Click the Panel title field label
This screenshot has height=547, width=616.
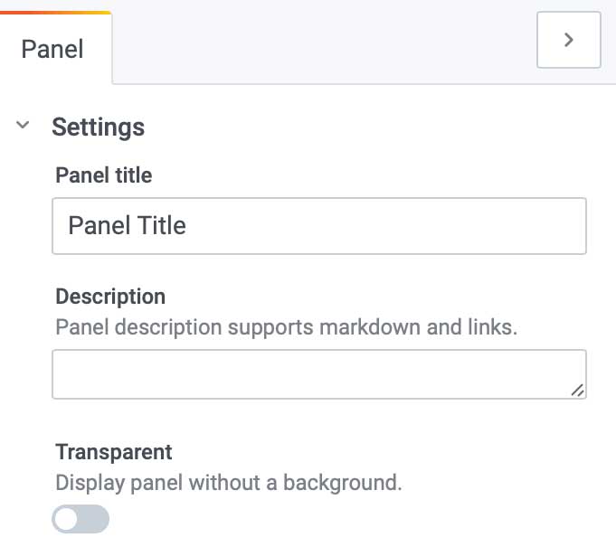pyautogui.click(x=104, y=175)
